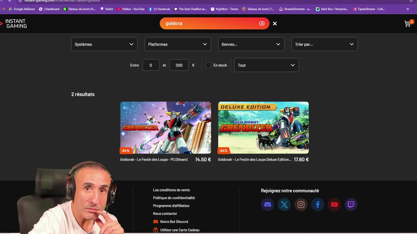This screenshot has width=417, height=234.
Task: Open Les conditions de vente link
Action: [171, 190]
